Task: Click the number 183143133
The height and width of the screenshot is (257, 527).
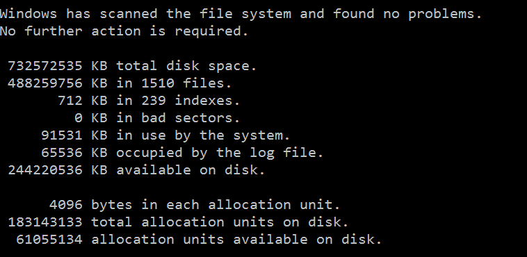Action: click(45, 222)
